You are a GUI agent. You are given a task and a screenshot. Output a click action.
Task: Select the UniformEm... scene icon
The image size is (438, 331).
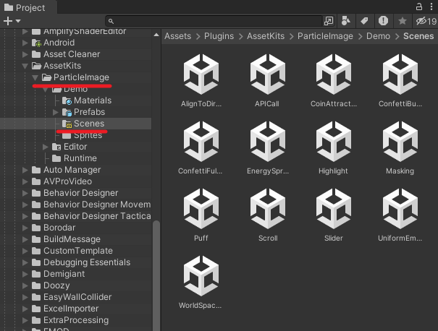coord(400,209)
